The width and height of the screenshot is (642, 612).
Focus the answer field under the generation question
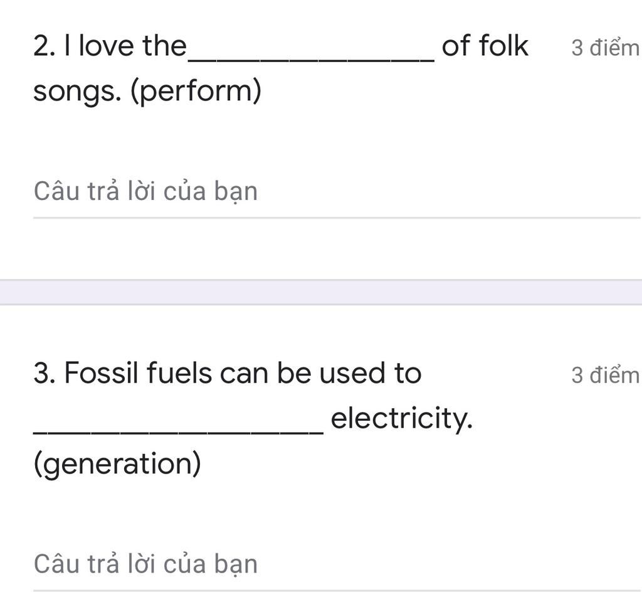[x=337, y=564]
